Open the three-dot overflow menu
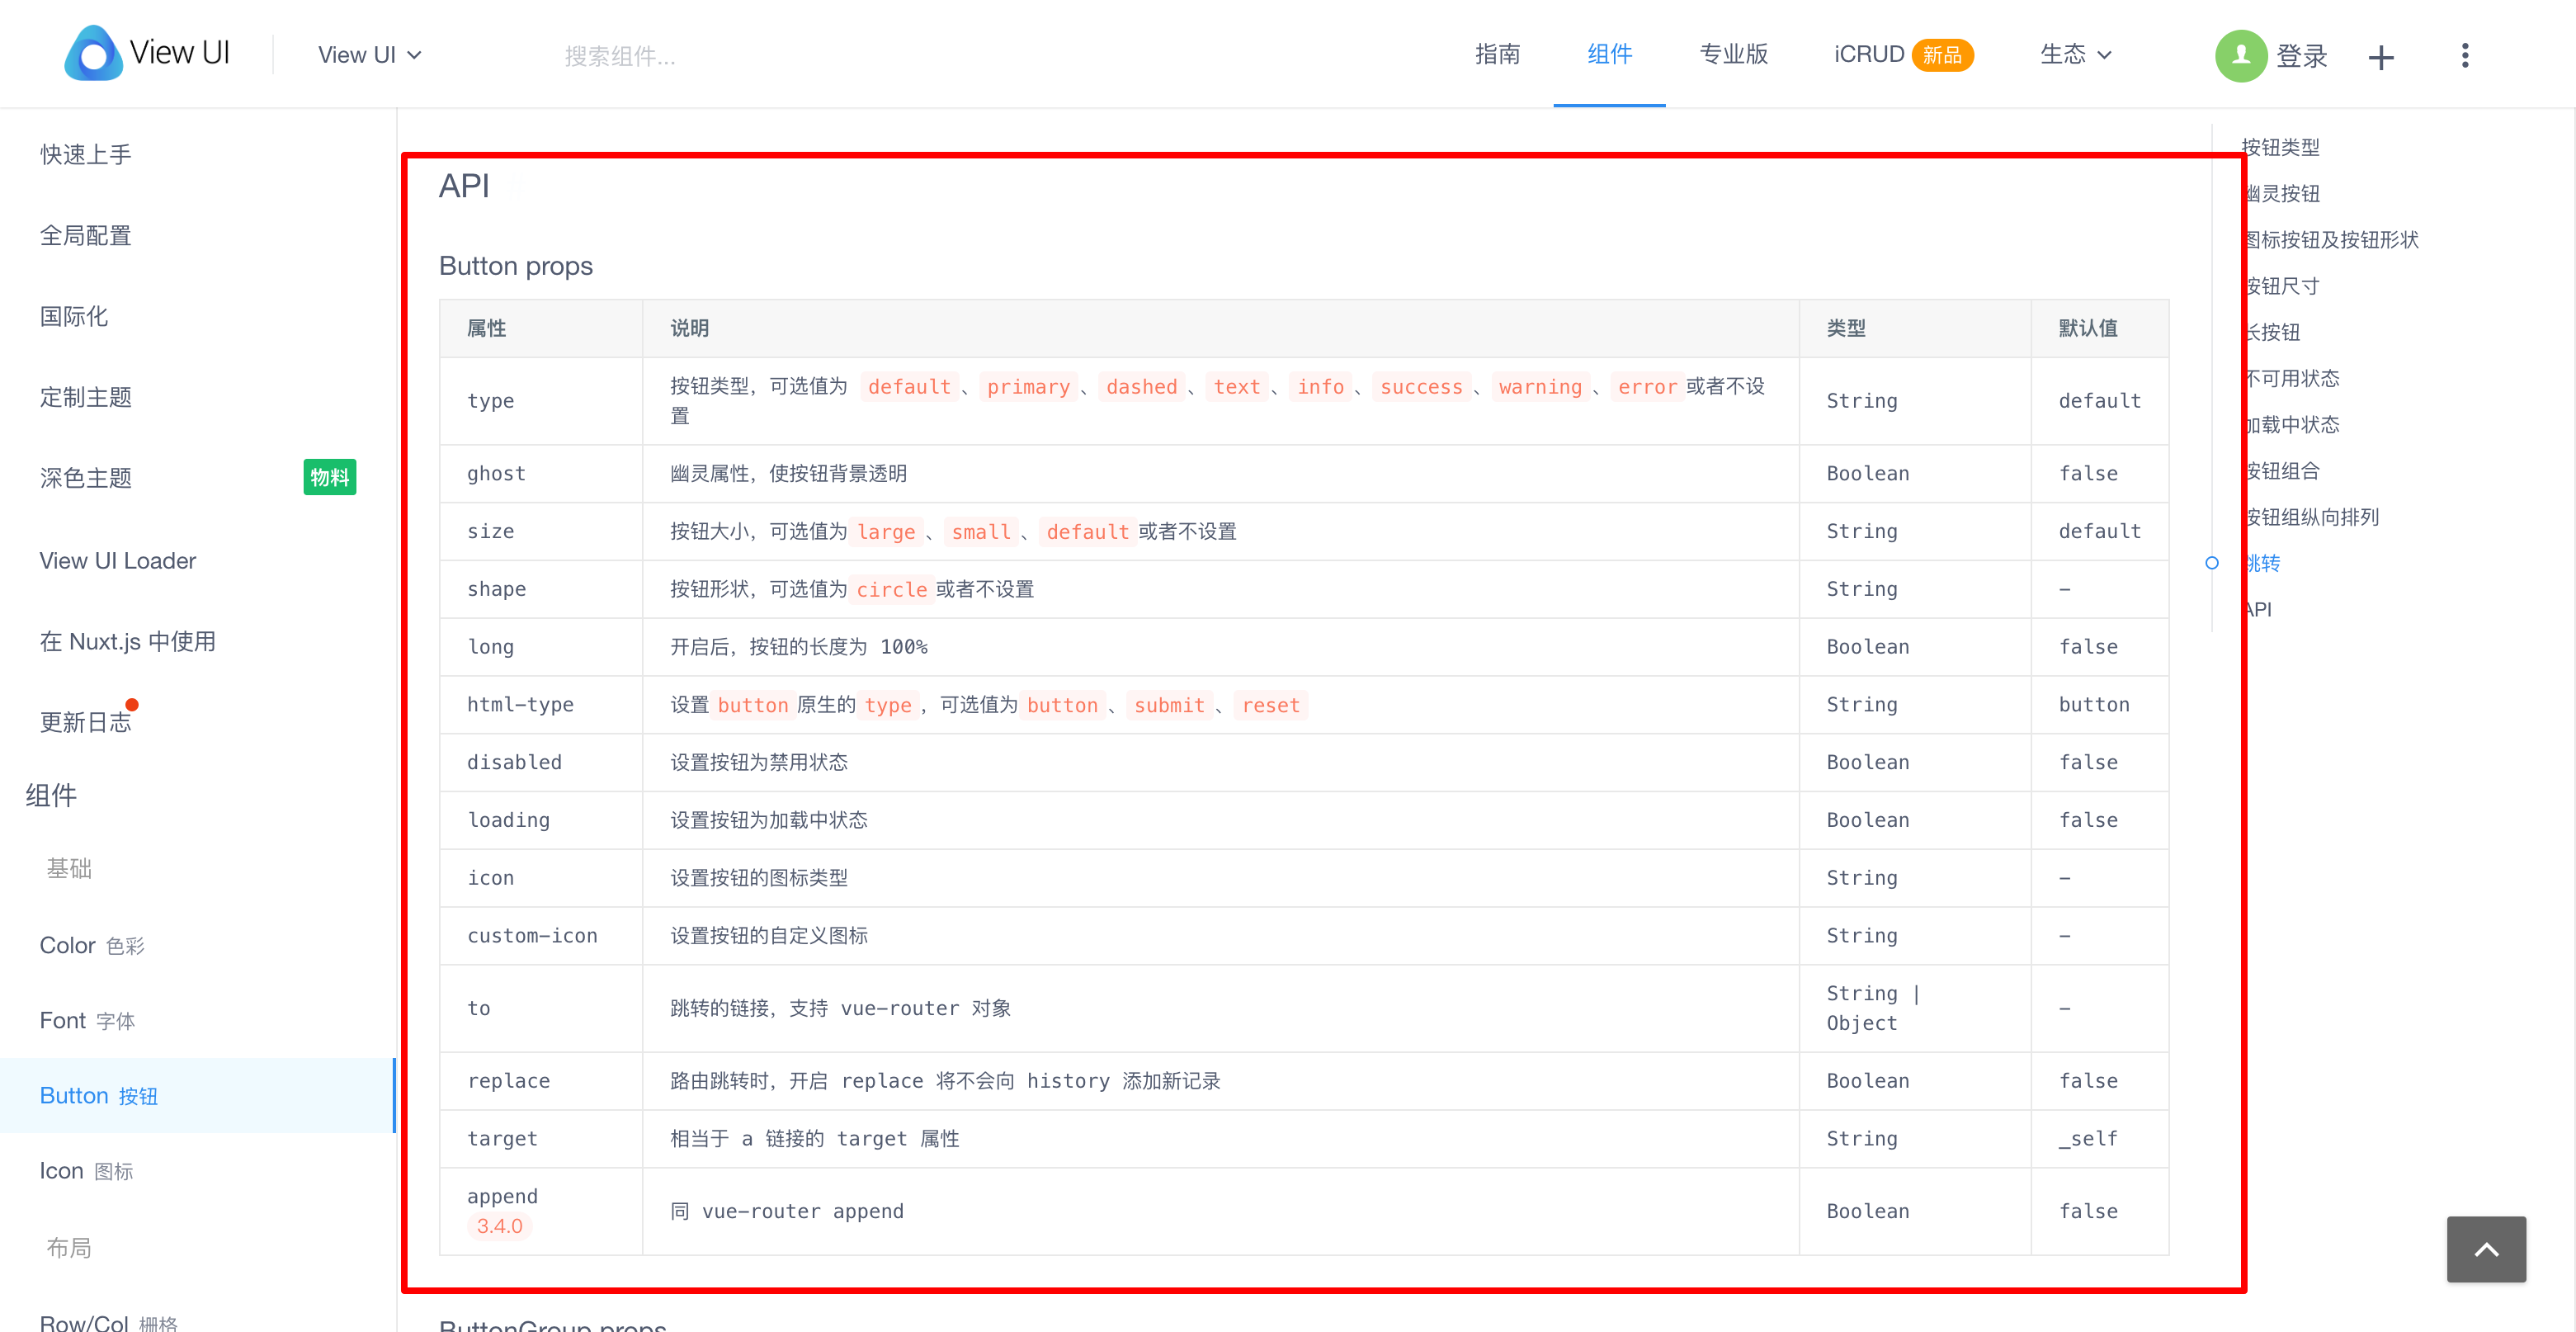Viewport: 2576px width, 1332px height. point(2465,56)
